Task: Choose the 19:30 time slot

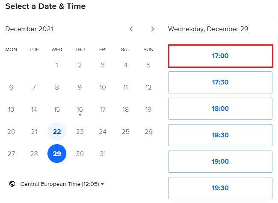Action: coord(220,188)
